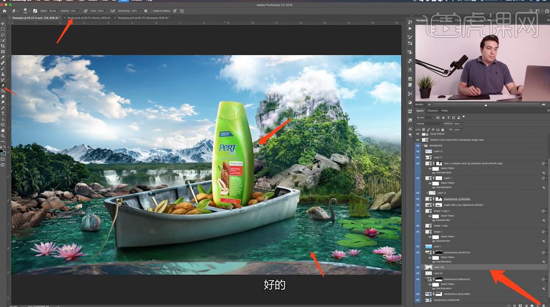The image size is (550, 307).
Task: Open the Paragraph panel icon
Action: (410, 135)
